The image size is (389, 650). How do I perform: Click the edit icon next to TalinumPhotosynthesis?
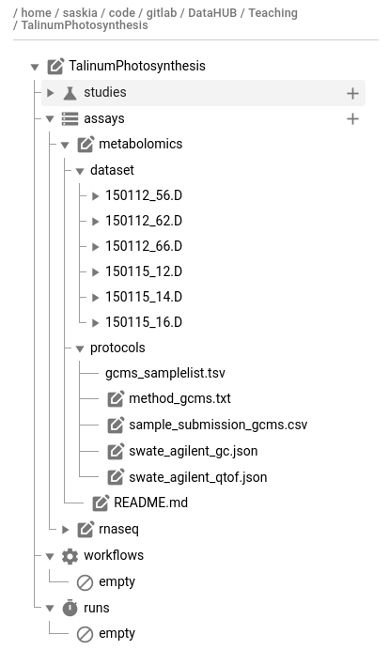tap(55, 67)
